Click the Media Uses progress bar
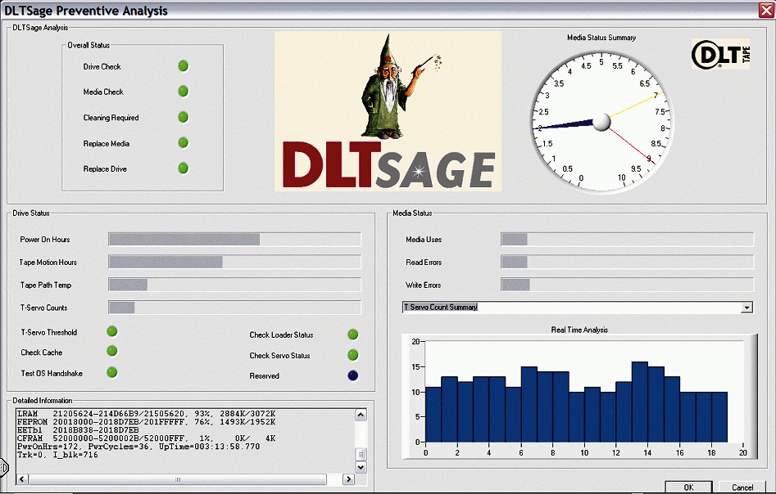This screenshot has height=494, width=776. (627, 240)
